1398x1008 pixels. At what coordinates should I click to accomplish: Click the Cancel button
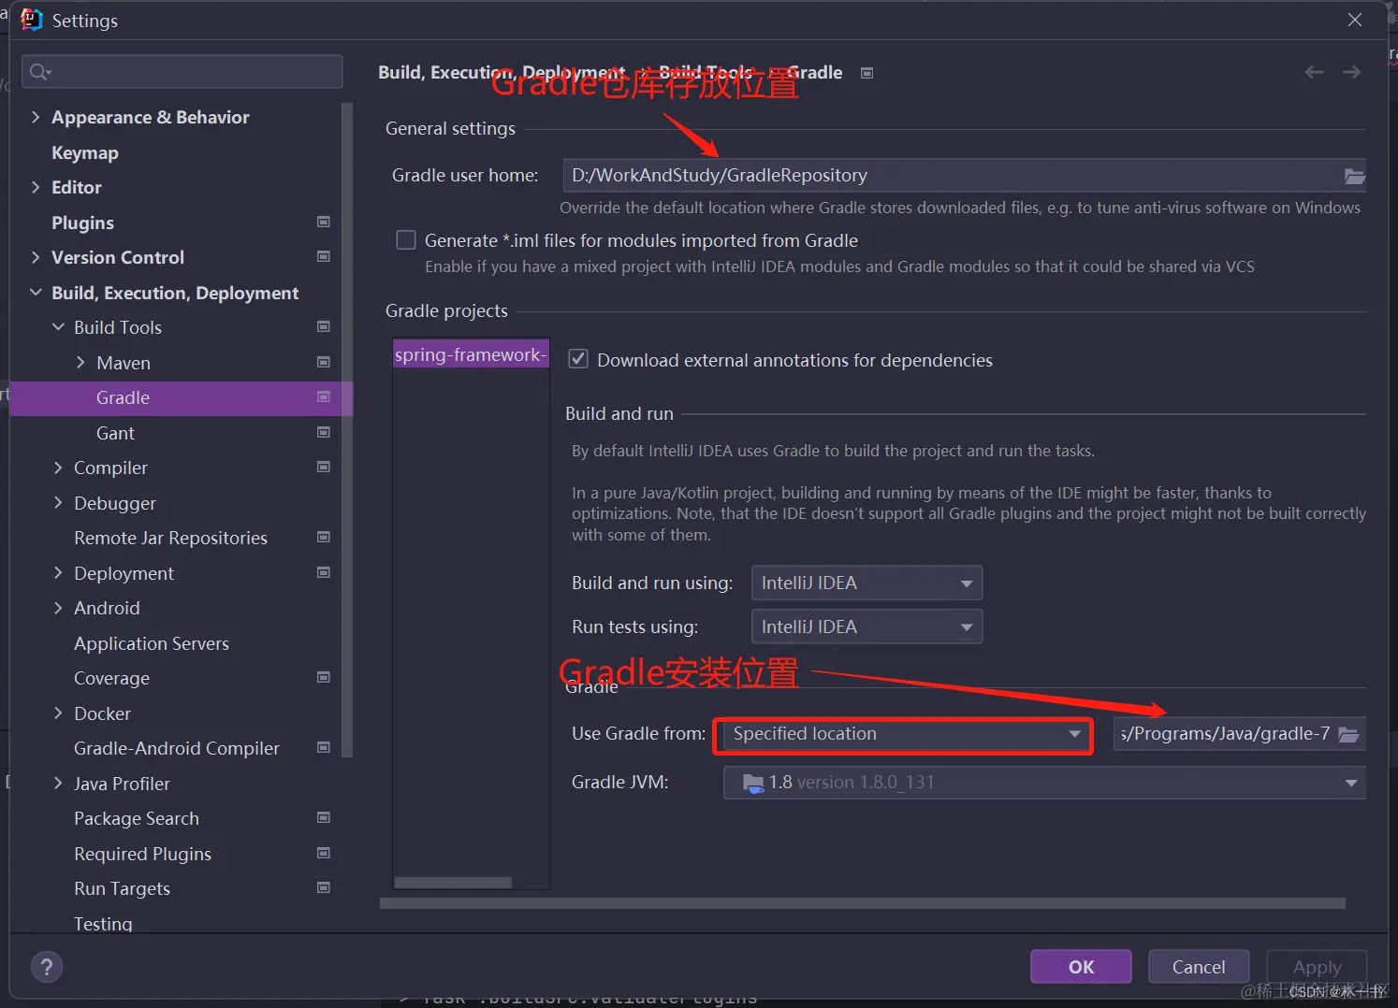(x=1199, y=967)
